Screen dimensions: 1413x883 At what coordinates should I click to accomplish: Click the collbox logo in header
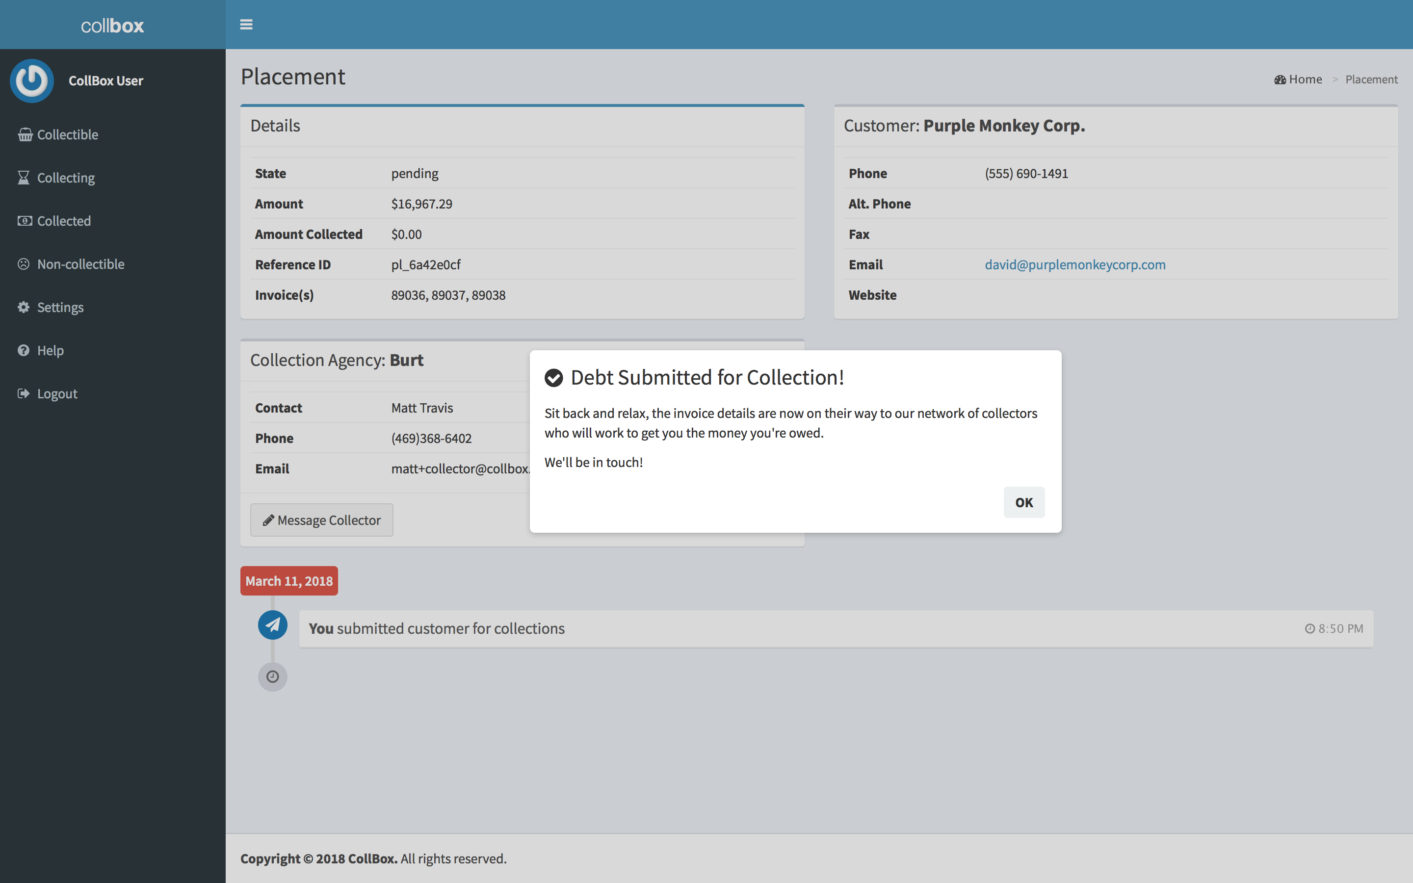pos(112,25)
